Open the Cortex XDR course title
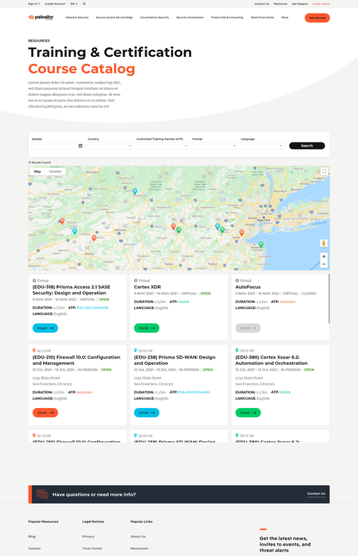 pos(147,287)
